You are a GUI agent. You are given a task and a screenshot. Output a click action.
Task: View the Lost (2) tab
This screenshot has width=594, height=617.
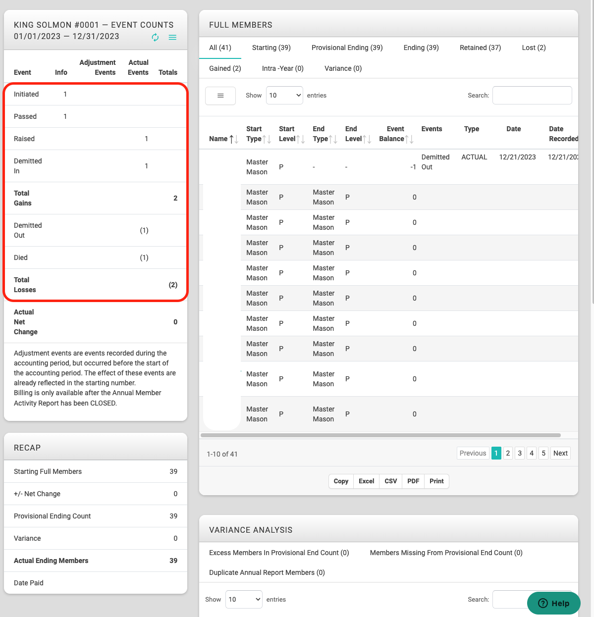tap(534, 48)
